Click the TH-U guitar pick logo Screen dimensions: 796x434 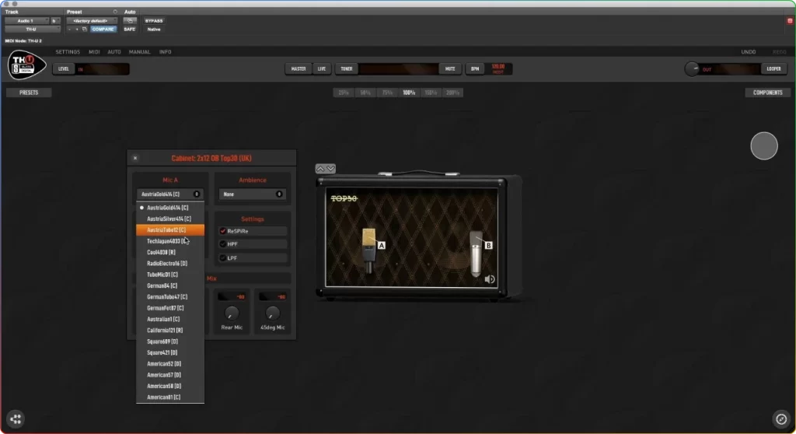(x=26, y=65)
